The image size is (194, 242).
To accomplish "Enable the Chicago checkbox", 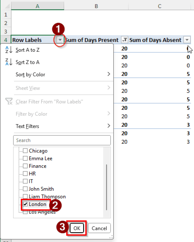I will [25, 151].
